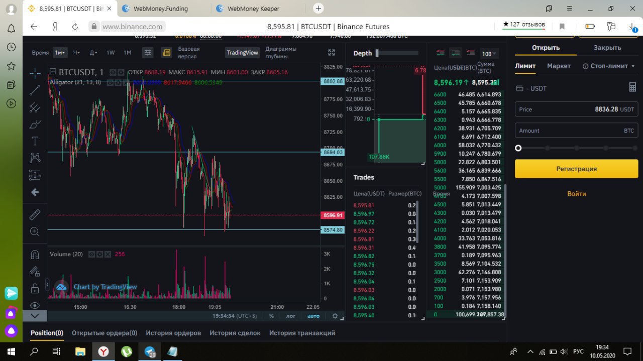Show both bids and asks order book
The height and width of the screenshot is (361, 643).
(441, 53)
